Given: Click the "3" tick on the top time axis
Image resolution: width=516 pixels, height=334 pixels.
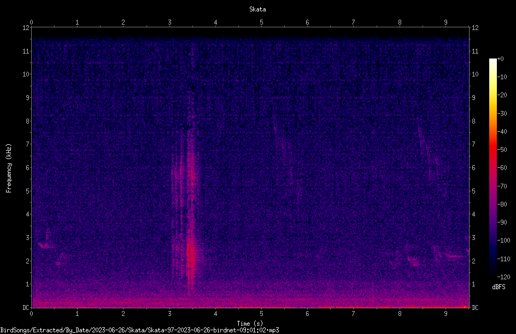Looking at the screenshot, I should (169, 22).
